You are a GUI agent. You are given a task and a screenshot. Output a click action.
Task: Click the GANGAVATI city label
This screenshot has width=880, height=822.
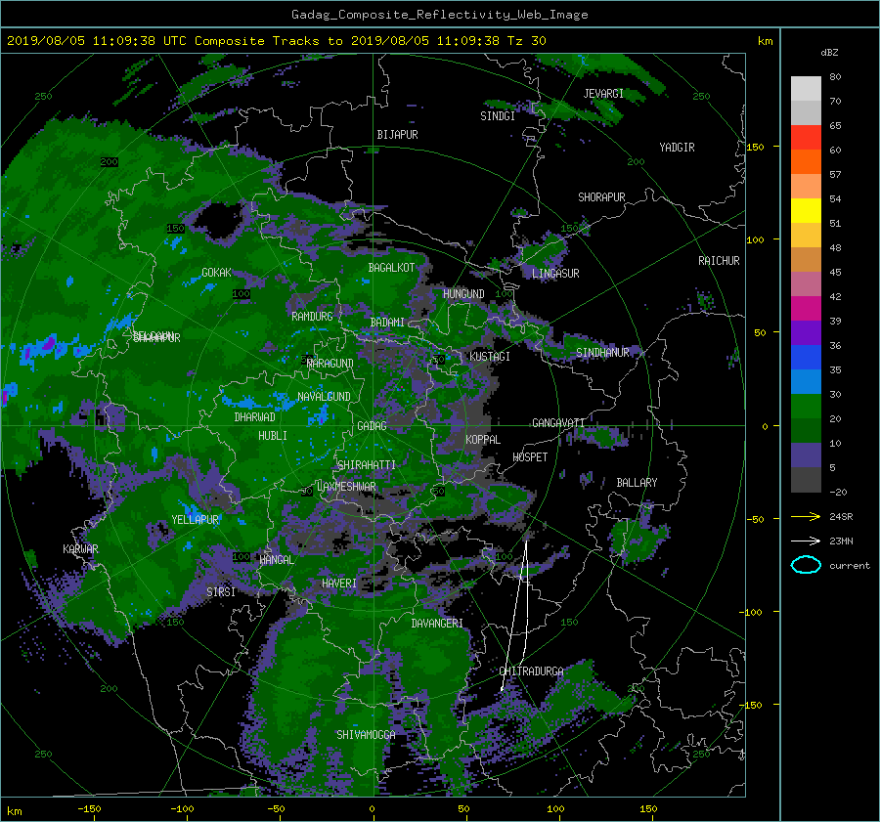point(558,423)
